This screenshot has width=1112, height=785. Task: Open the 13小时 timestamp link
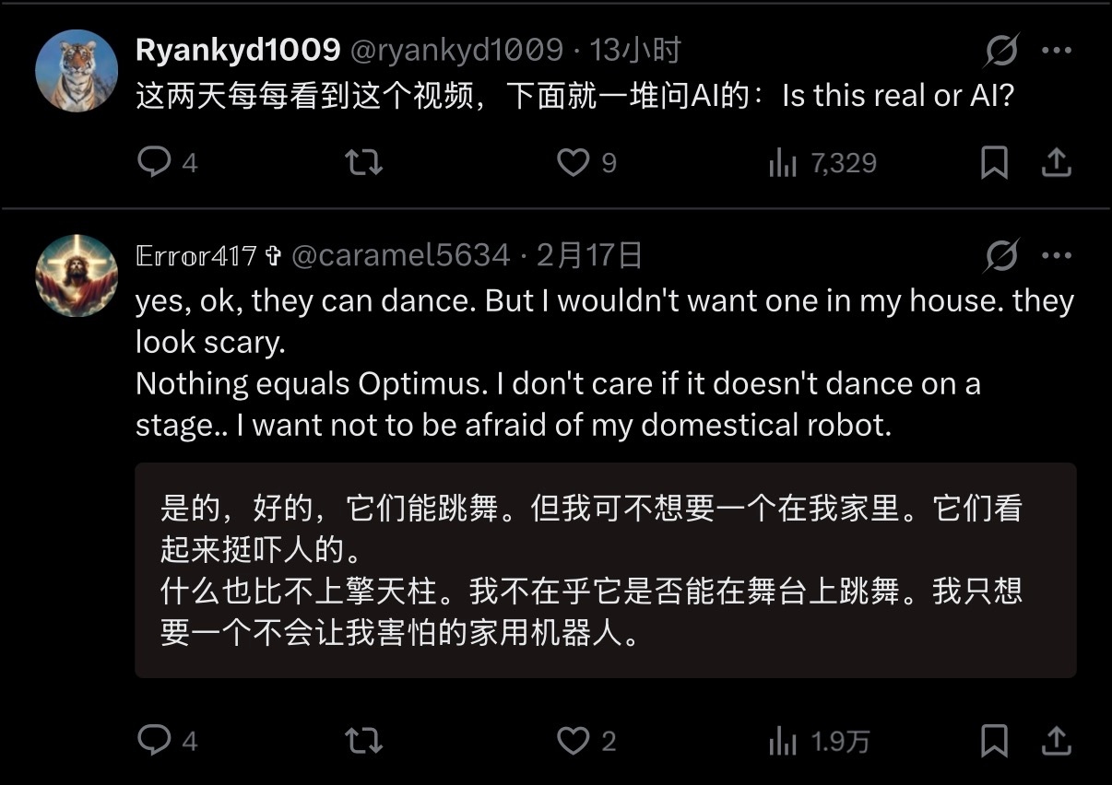coord(634,51)
